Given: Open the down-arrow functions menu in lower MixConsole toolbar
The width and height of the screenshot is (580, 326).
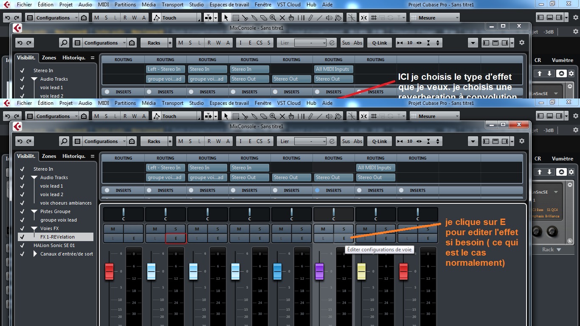Looking at the screenshot, I should pyautogui.click(x=473, y=141).
